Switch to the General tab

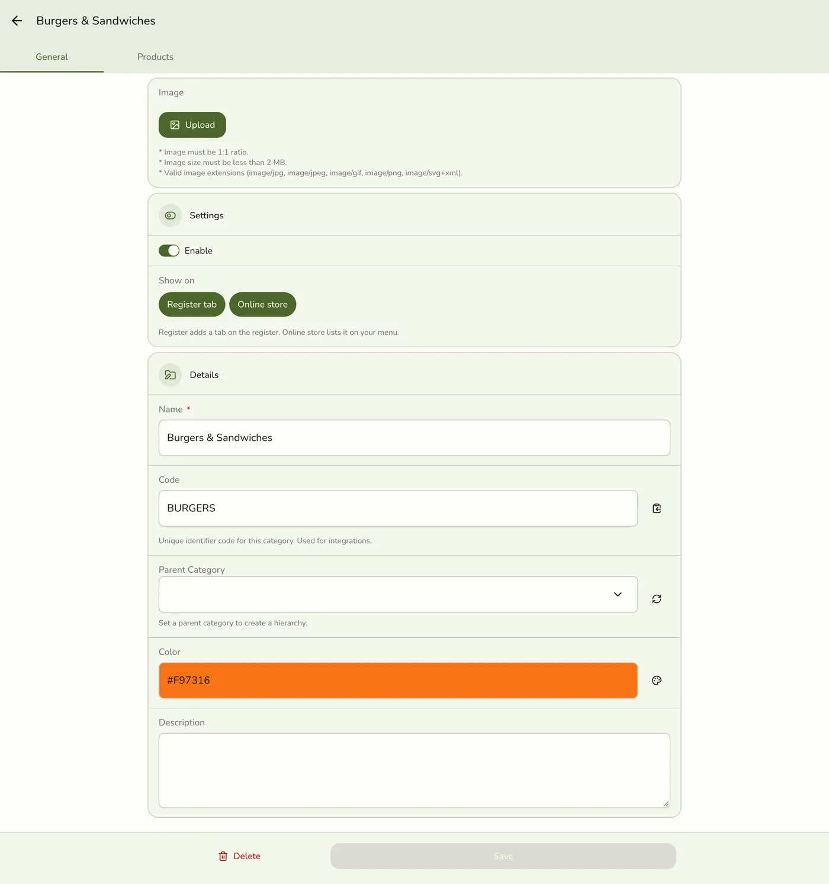[52, 57]
